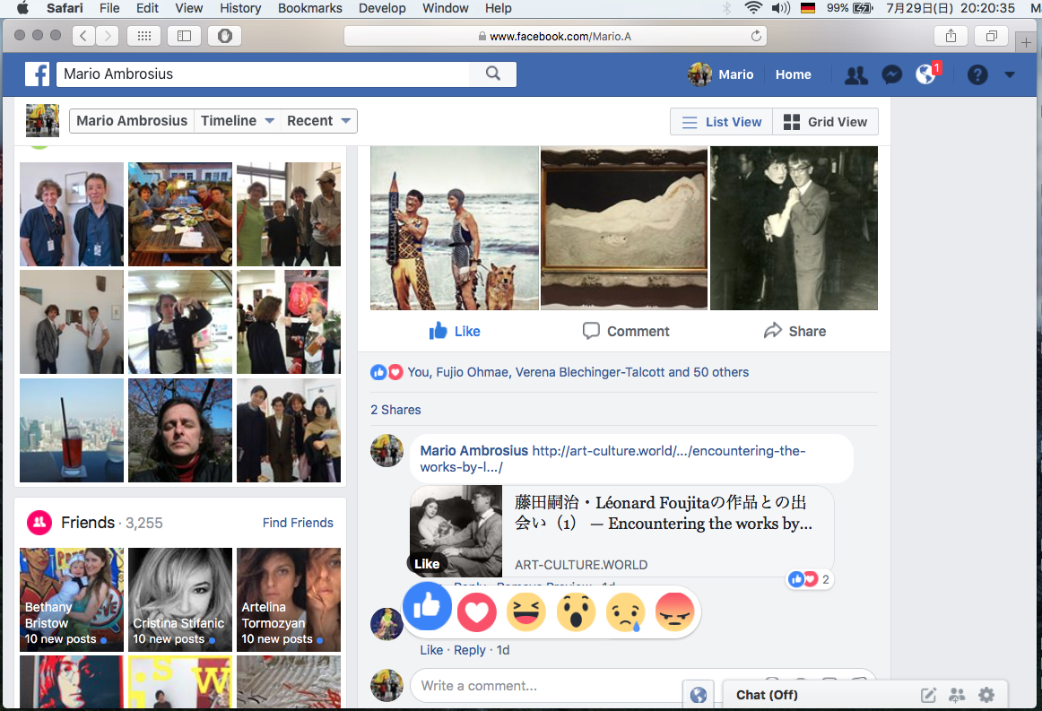Open the macOS Wi-Fi status icon
1042x711 pixels.
pyautogui.click(x=753, y=8)
